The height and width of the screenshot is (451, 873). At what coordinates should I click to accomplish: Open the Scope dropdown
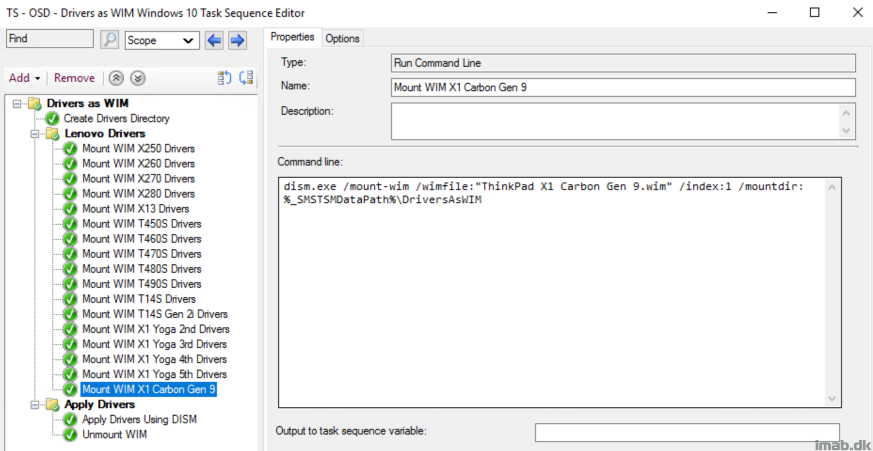tap(162, 40)
